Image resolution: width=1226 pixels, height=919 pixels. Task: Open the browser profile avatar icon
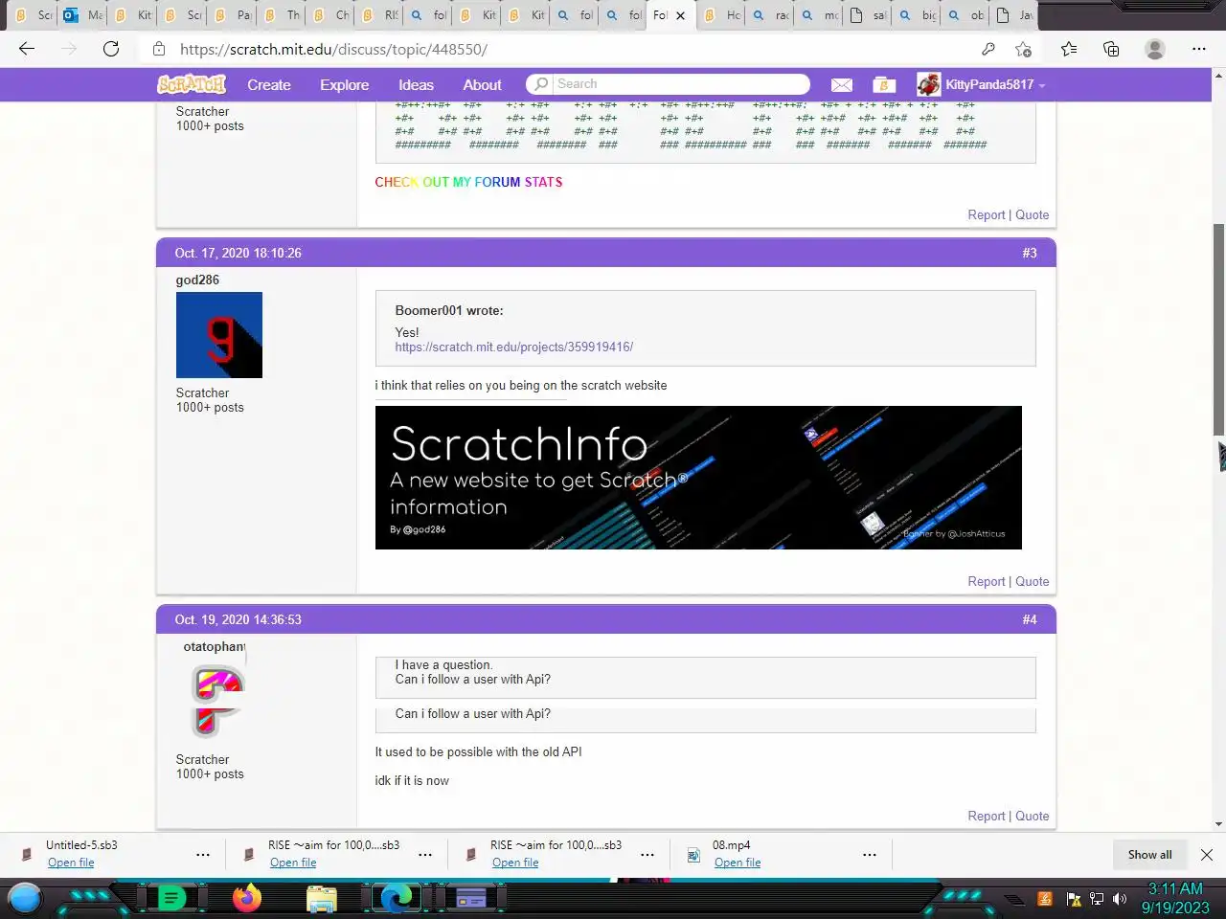point(1155,49)
